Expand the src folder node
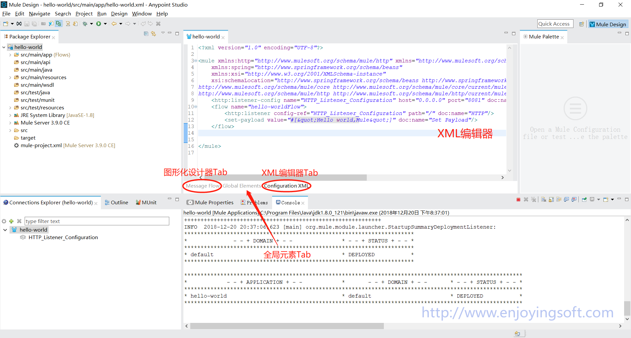The width and height of the screenshot is (631, 338). pyautogui.click(x=10, y=130)
